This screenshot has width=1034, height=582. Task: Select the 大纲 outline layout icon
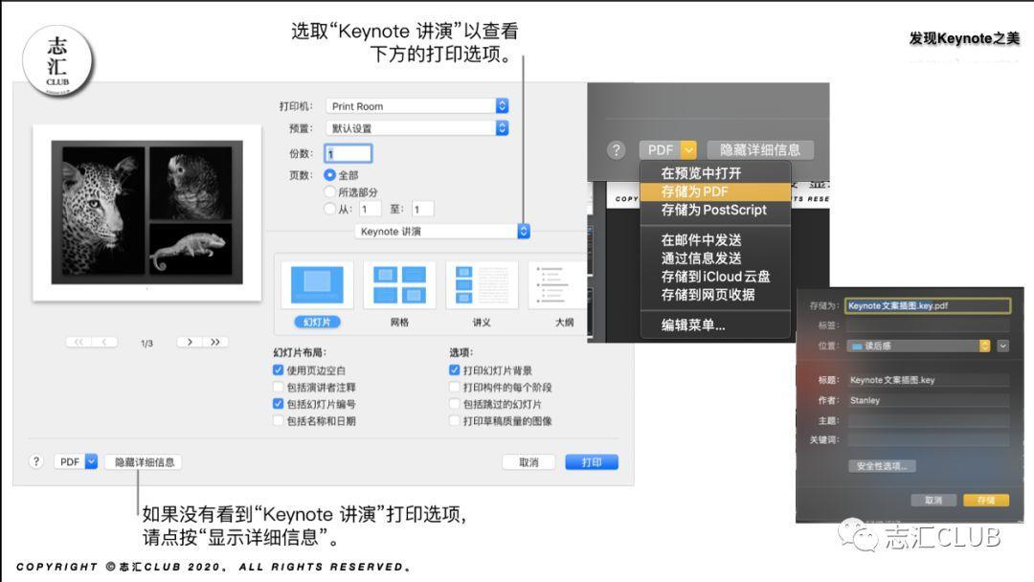point(557,284)
